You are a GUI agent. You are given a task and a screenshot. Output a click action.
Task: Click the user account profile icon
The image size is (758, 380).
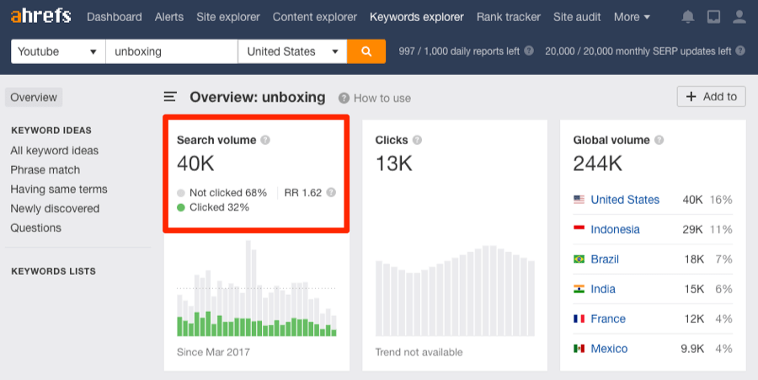click(x=739, y=17)
